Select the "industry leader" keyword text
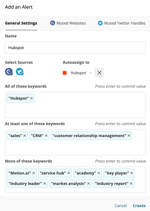 tap(25, 183)
